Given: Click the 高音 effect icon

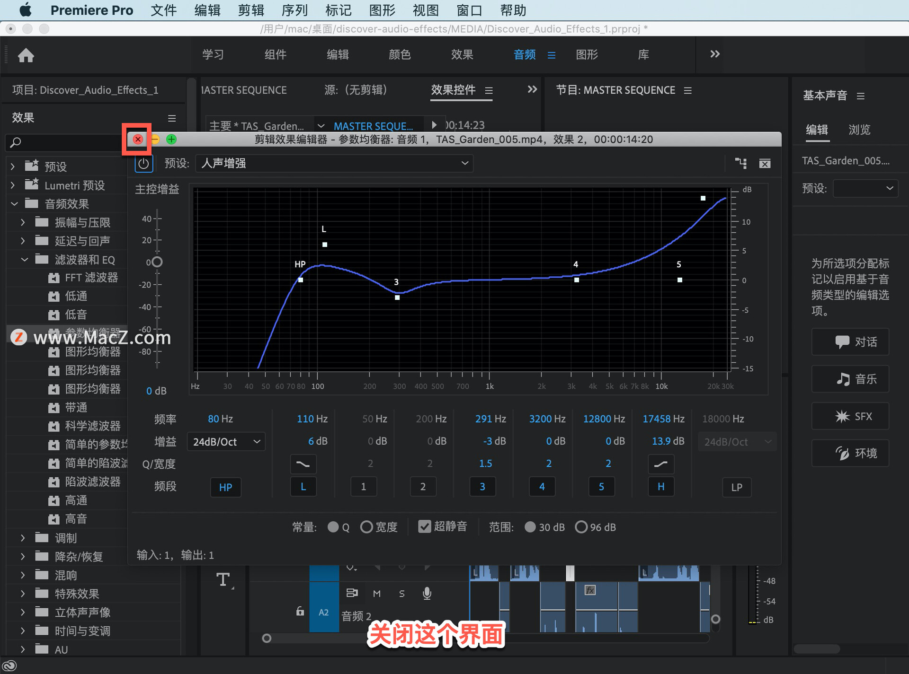Looking at the screenshot, I should click(54, 519).
